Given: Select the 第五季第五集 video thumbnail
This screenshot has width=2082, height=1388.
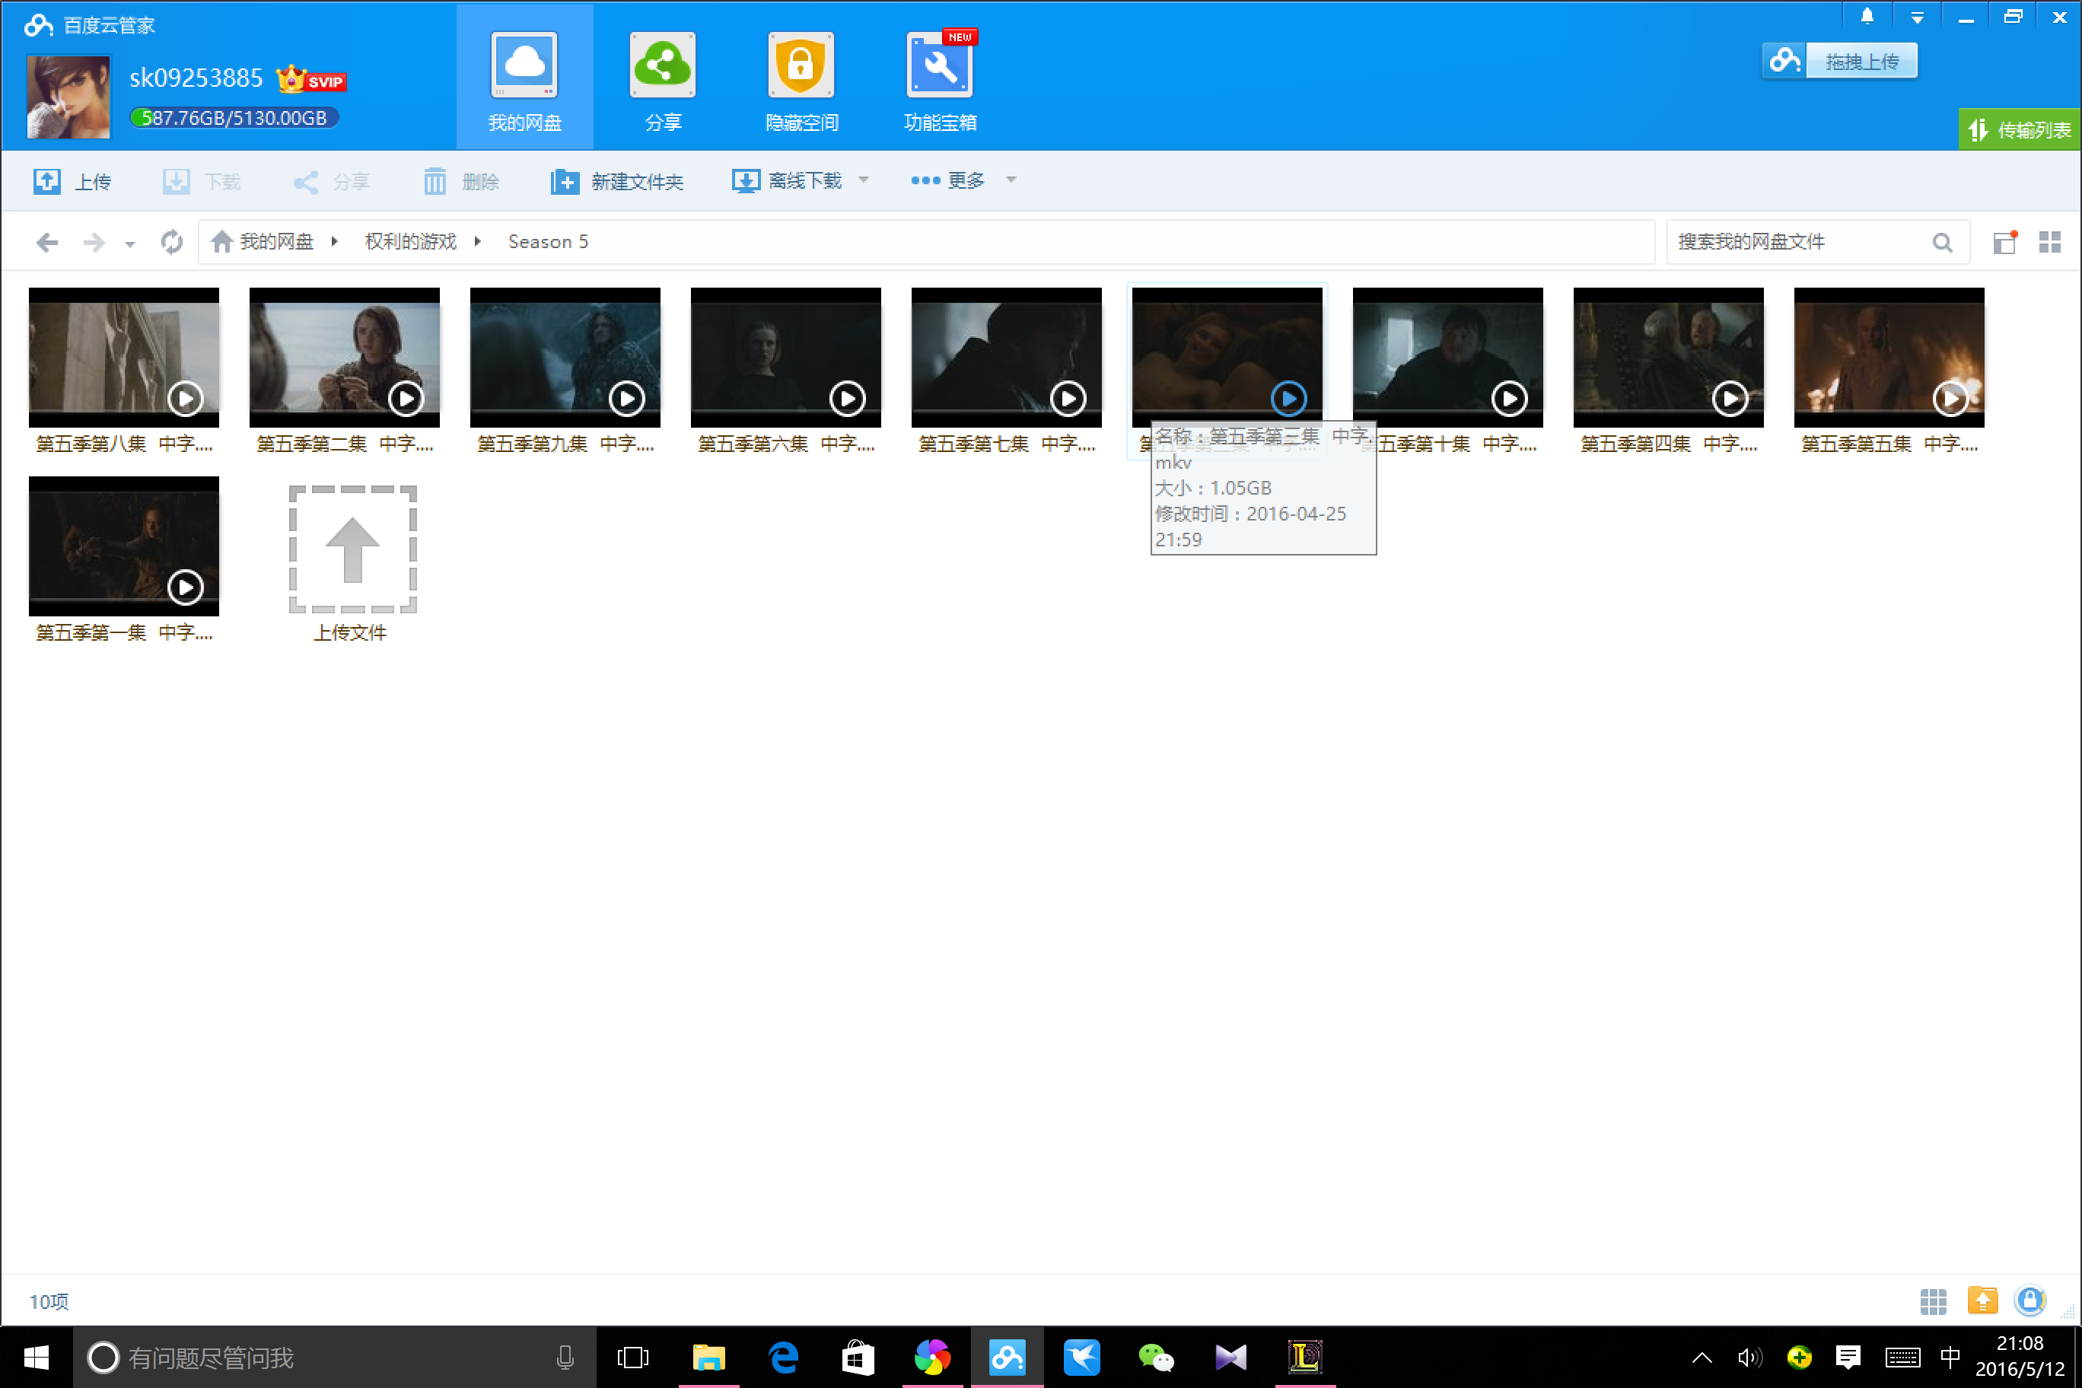Looking at the screenshot, I should pyautogui.click(x=1889, y=357).
